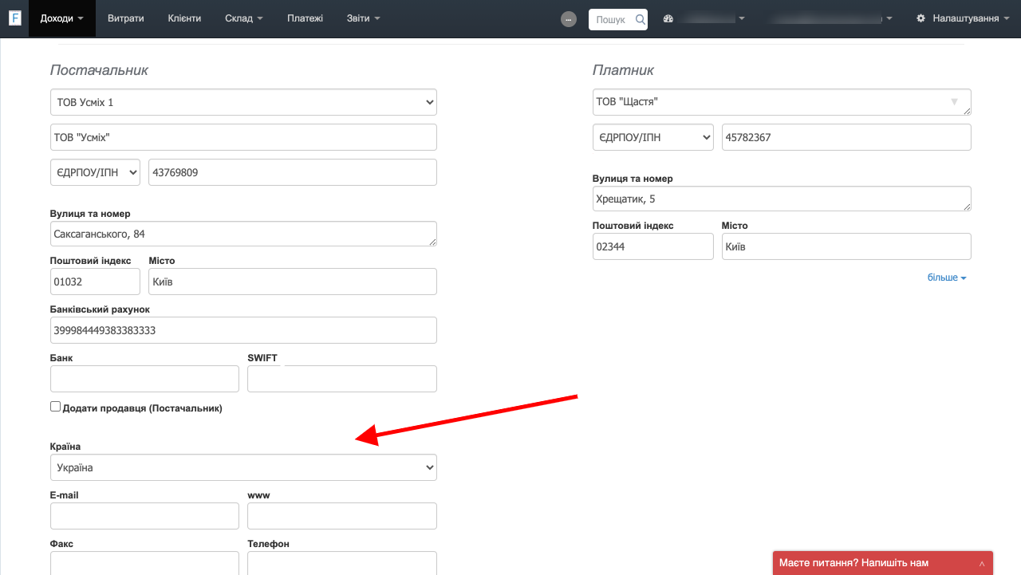1021x575 pixels.
Task: Click the SWIFT input field
Action: (341, 379)
